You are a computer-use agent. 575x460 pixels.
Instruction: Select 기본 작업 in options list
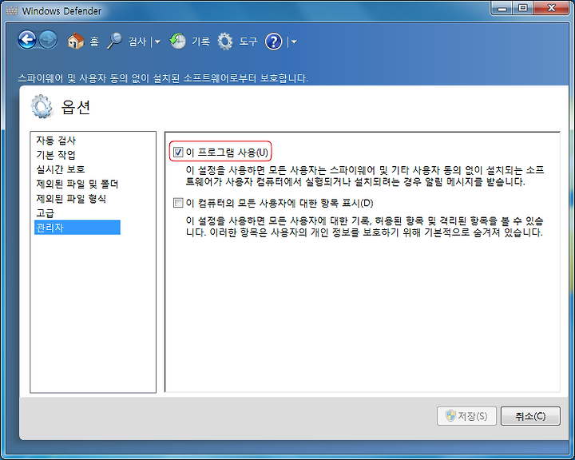click(56, 155)
